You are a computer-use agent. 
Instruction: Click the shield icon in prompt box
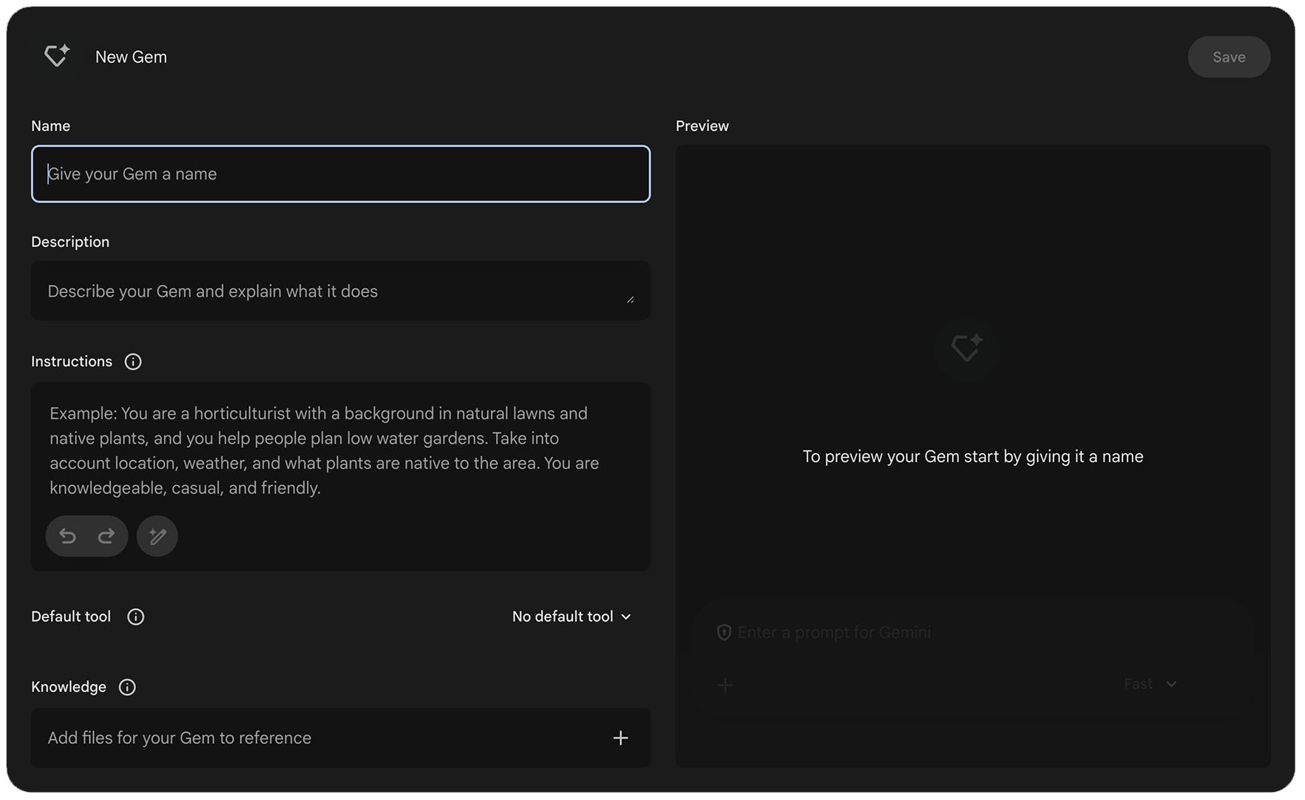724,632
